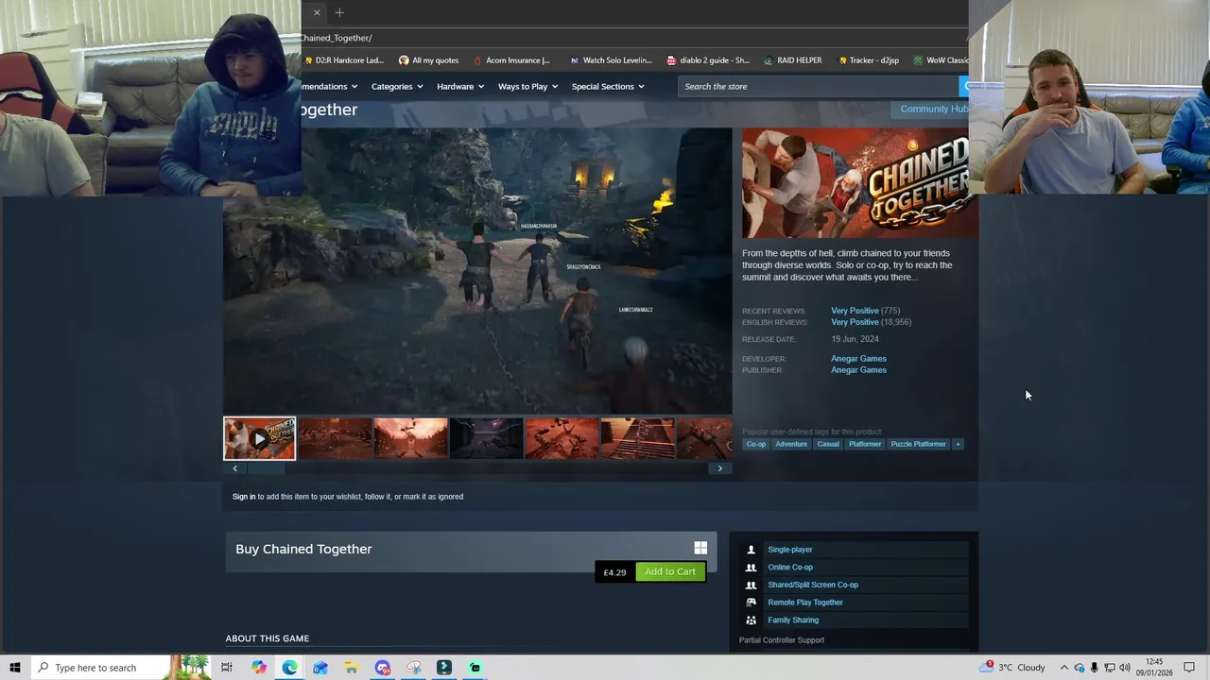Expand the Recommendations store menu

coord(329,86)
